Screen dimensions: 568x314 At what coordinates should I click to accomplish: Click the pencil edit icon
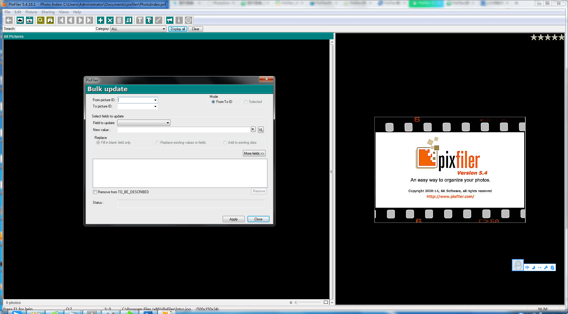(159, 20)
